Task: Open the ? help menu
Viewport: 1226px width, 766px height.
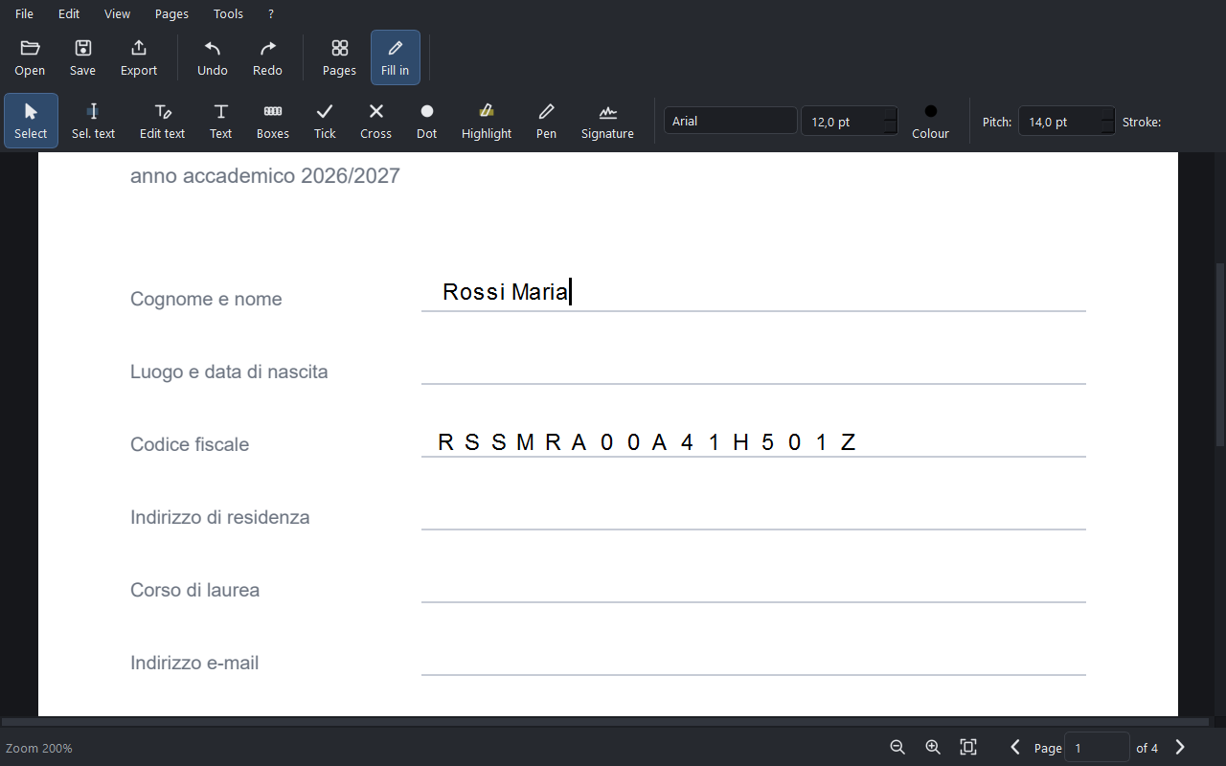Action: [271, 14]
